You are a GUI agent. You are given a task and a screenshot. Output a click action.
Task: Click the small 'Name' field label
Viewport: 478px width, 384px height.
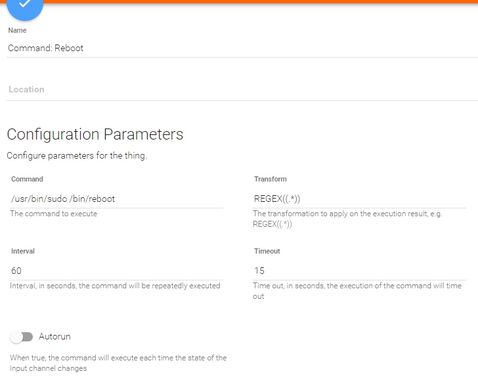tap(17, 30)
